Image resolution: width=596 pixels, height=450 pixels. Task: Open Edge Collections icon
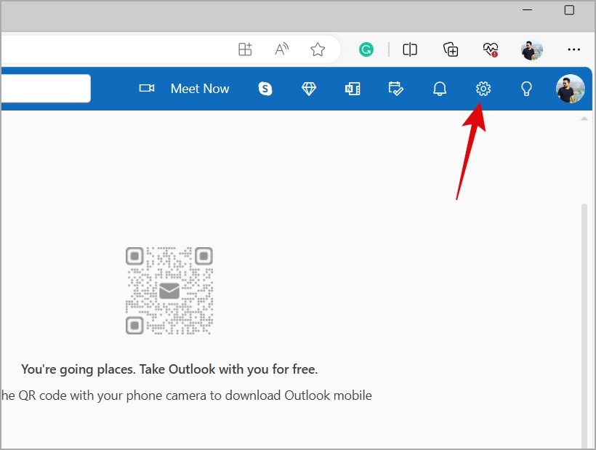coord(451,49)
